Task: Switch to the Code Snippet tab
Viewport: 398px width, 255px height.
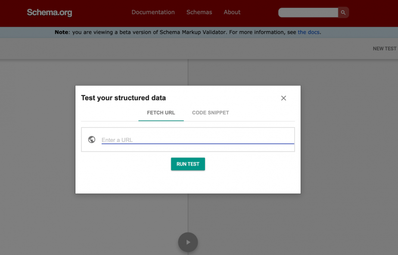Action: [210, 113]
